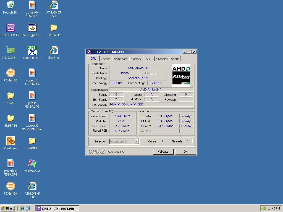283x212 pixels.
Task: Switch to the About tab
Action: click(x=175, y=59)
